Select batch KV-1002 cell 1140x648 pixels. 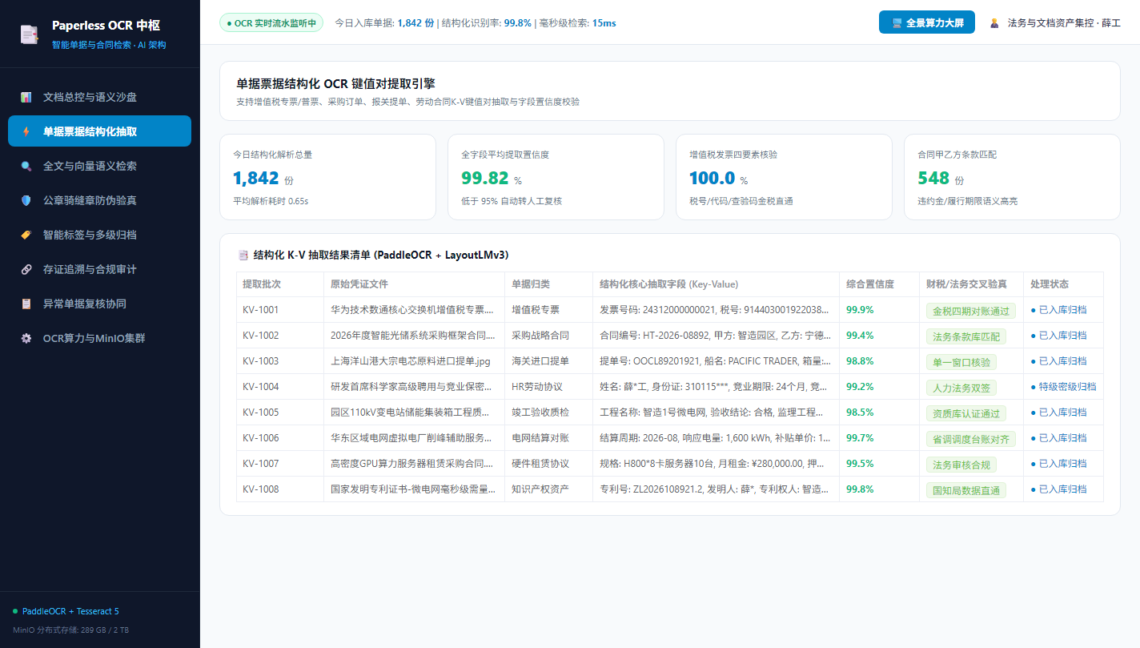280,336
